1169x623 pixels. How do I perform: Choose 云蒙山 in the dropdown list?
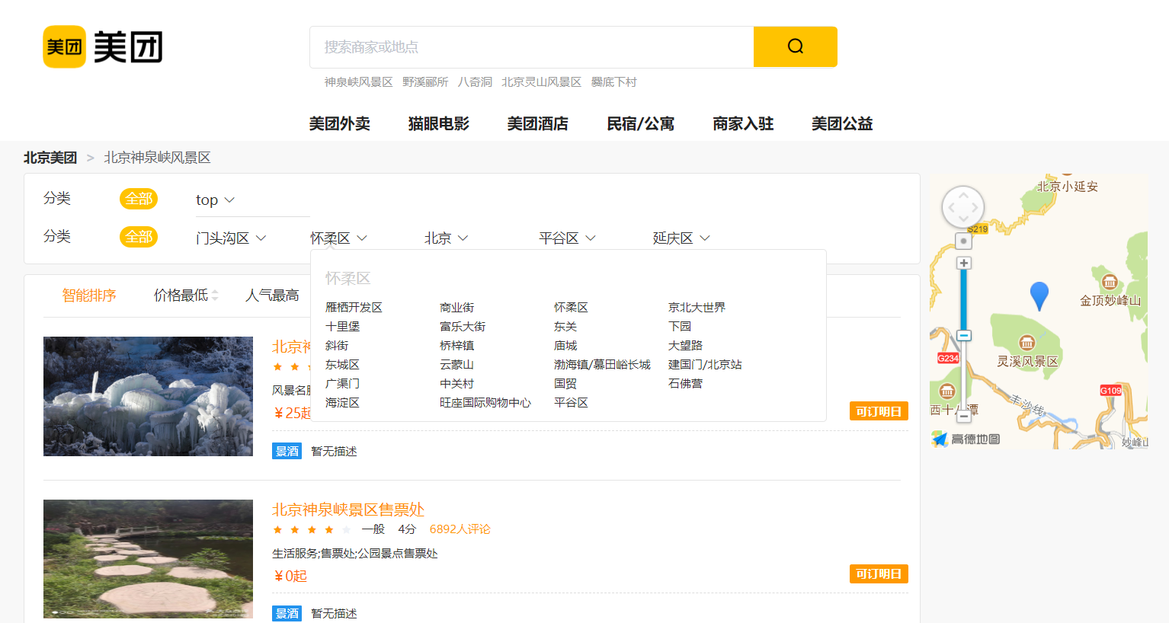[456, 364]
